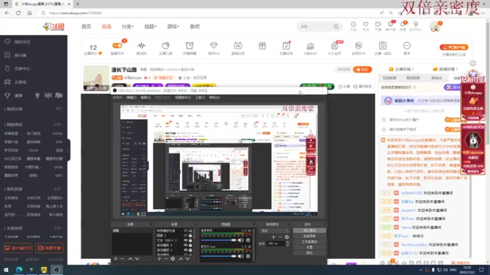The image size is (490, 275).
Task: Open 云游戏 gamepad icon in sidebar
Action: click(x=7, y=82)
